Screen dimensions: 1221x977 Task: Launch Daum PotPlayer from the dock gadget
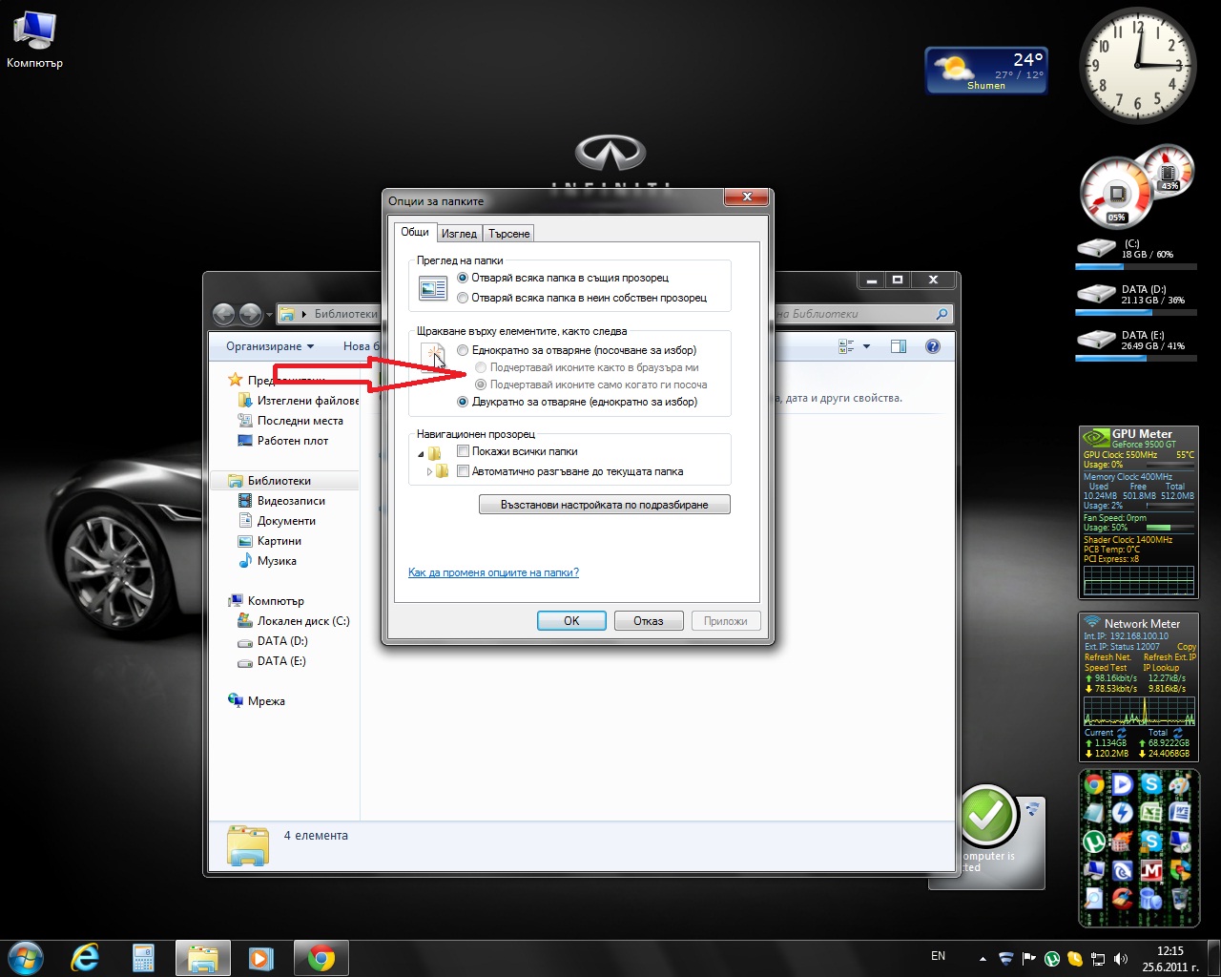point(1123,784)
